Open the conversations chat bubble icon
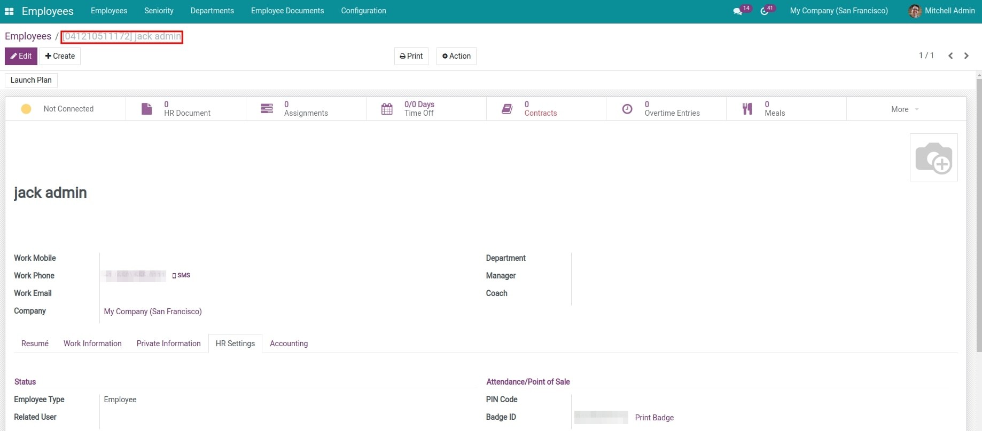The height and width of the screenshot is (431, 982). click(738, 11)
